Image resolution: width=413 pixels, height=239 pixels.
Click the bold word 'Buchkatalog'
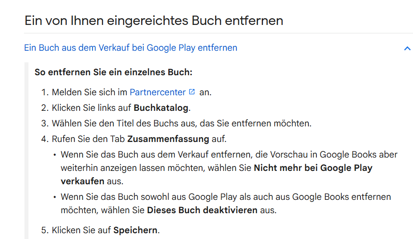[161, 108]
